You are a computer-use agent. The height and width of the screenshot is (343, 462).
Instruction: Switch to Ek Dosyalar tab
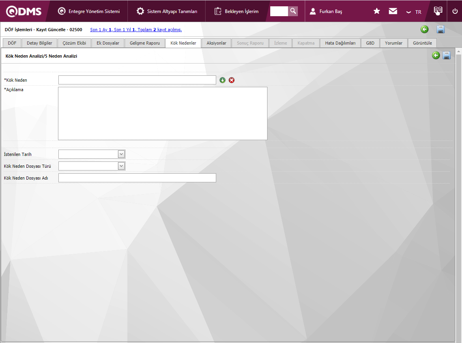coord(108,43)
